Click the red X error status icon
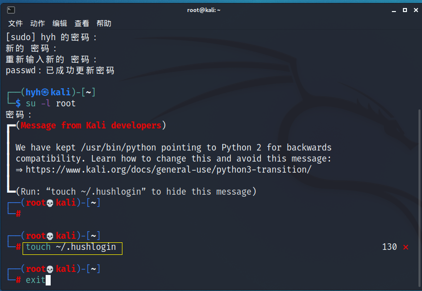 [405, 247]
